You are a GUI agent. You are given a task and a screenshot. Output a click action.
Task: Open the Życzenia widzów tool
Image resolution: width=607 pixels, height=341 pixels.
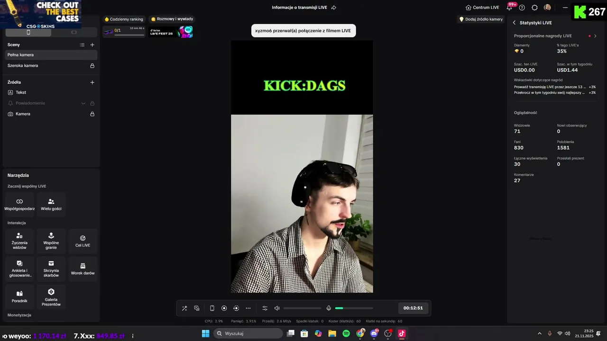19,241
